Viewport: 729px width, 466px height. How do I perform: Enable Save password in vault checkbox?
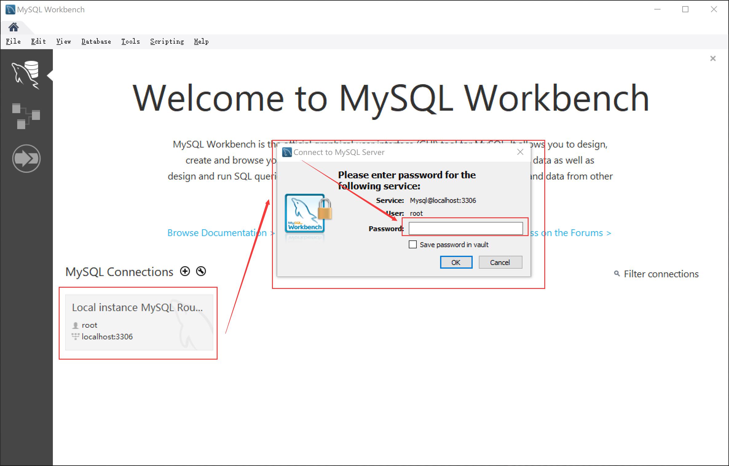[413, 244]
